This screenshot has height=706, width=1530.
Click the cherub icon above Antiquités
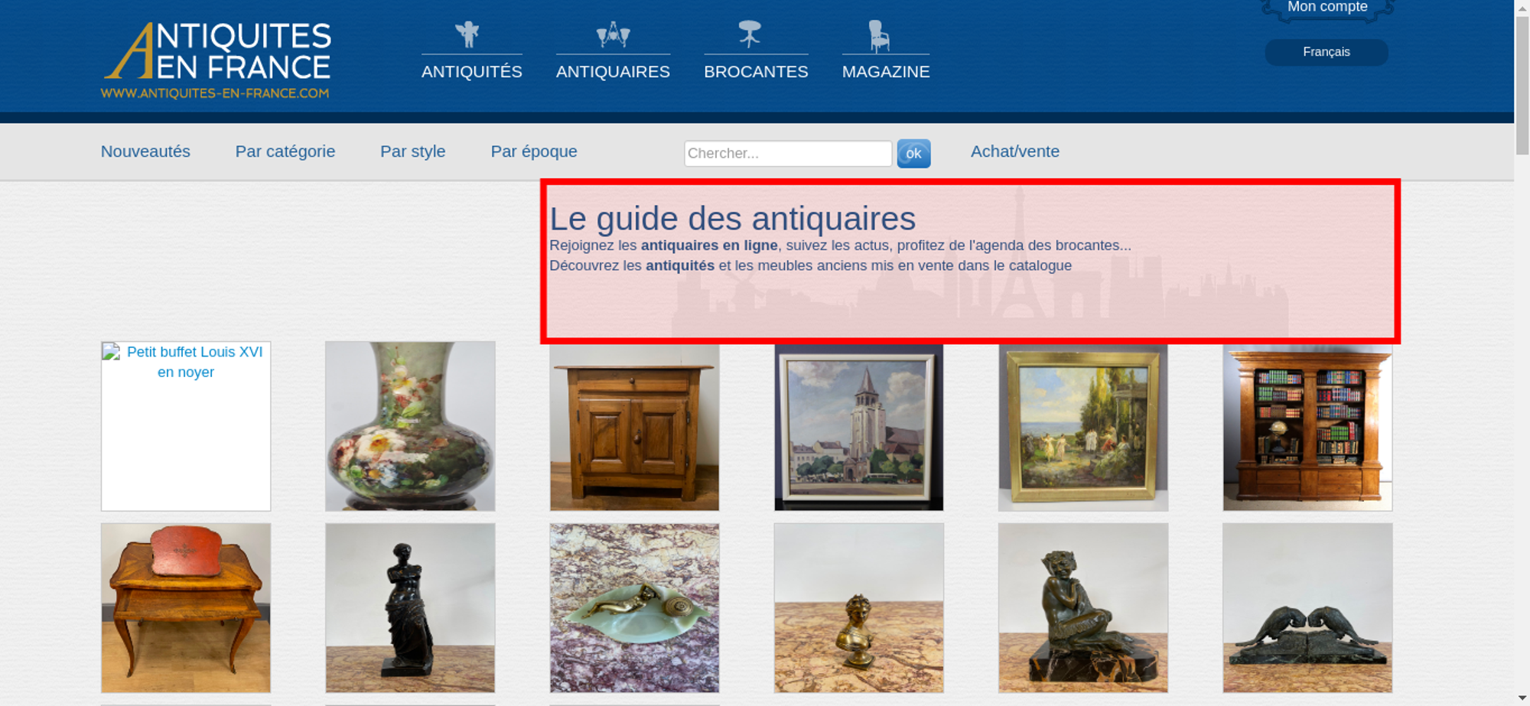tap(467, 34)
